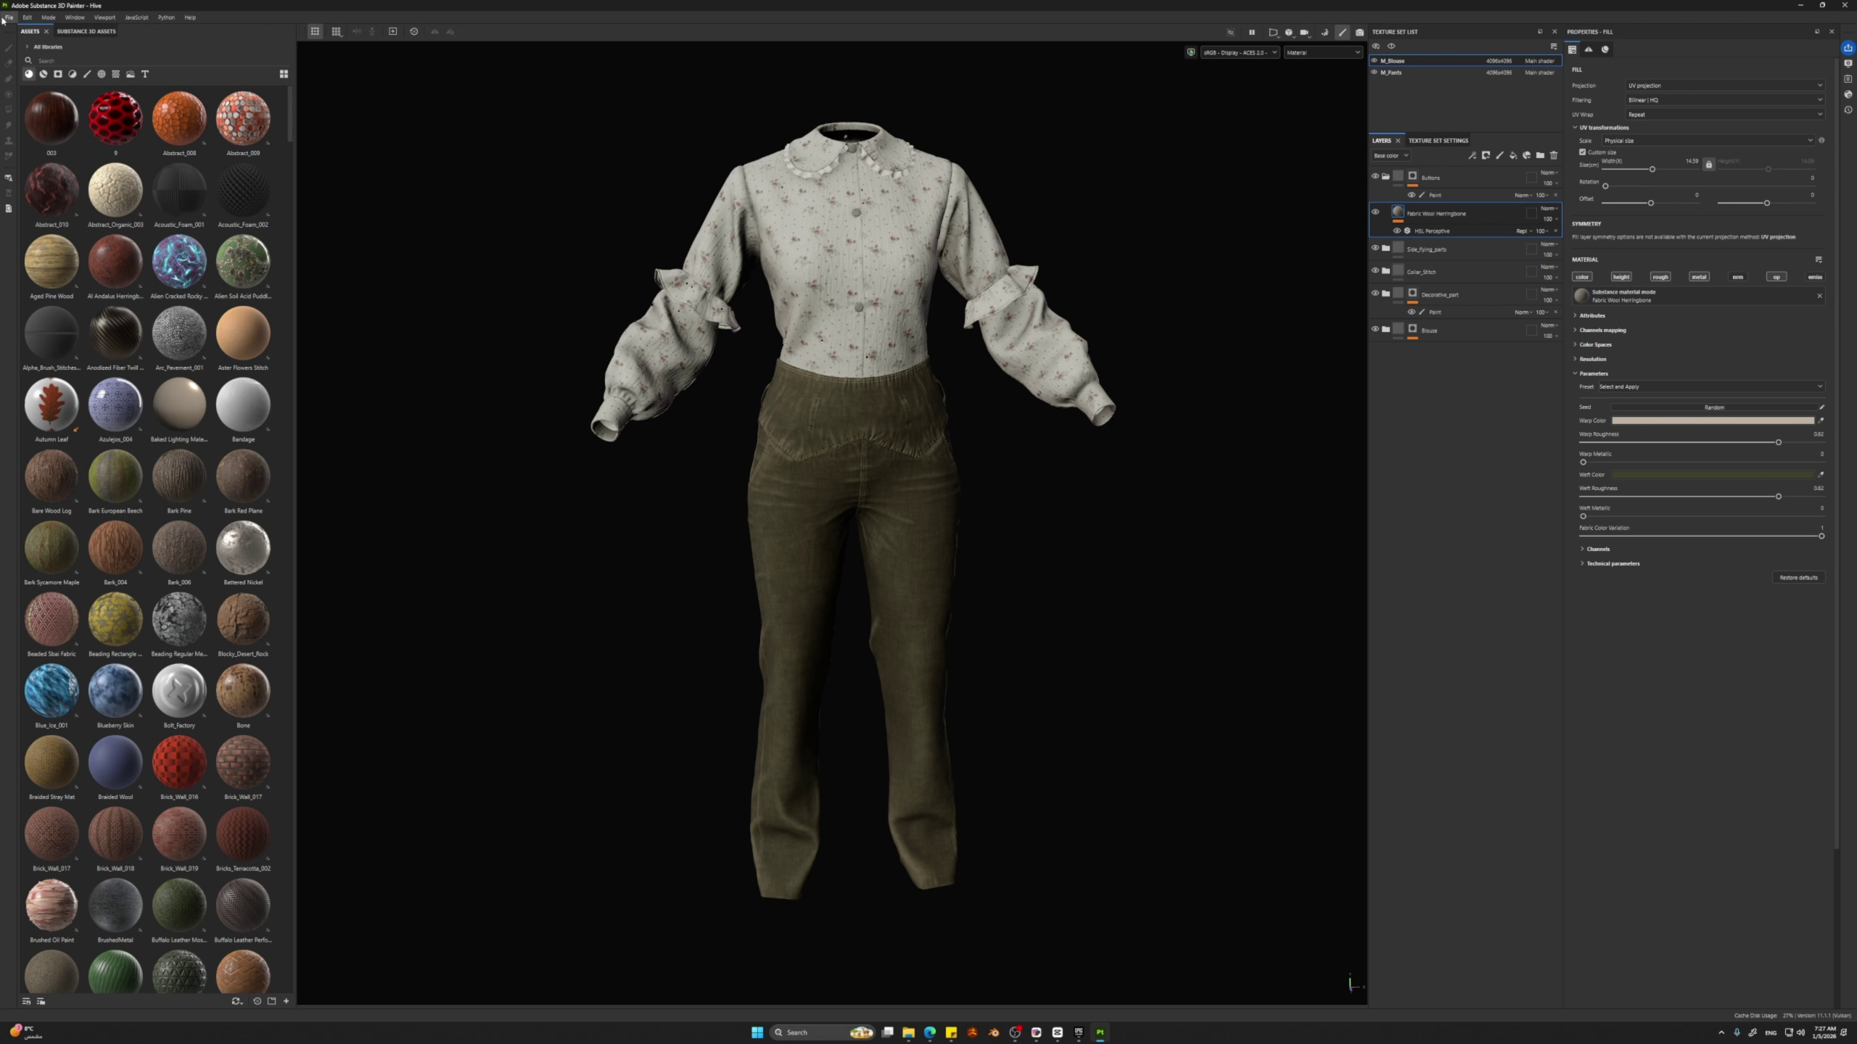This screenshot has height=1044, width=1857.
Task: Open the Projection dropdown
Action: (1724, 86)
